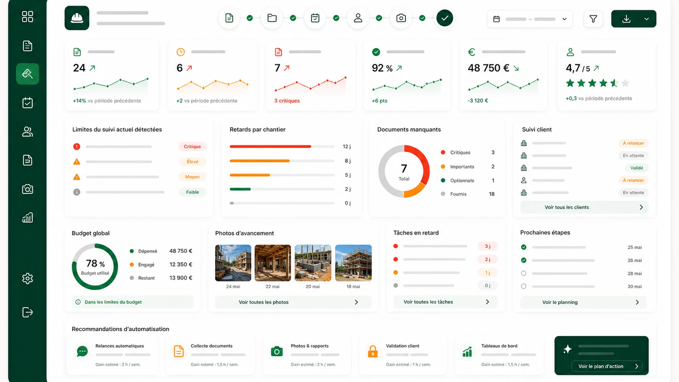679x382 pixels.
Task: Click the Critique severity badge
Action: tap(192, 146)
